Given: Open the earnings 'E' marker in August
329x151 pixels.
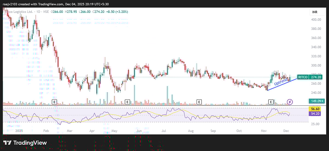Looking at the screenshot, I should click(x=199, y=102).
